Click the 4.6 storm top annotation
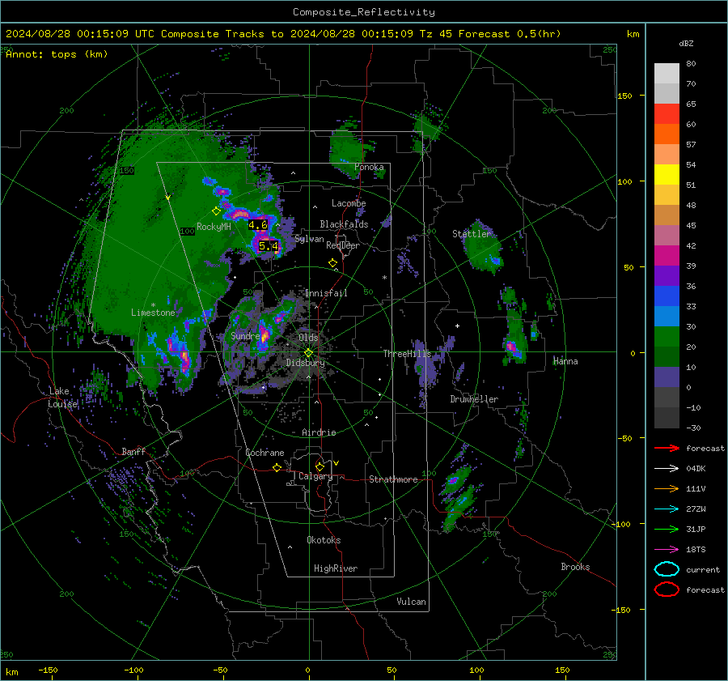This screenshot has height=681, width=728. tap(258, 225)
